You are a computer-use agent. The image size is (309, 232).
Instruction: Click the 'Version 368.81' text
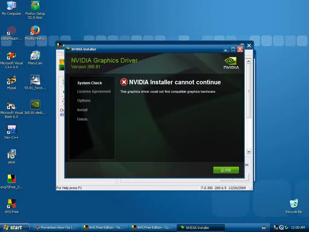(86, 67)
